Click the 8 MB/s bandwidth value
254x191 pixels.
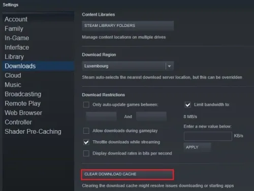coord(190,117)
